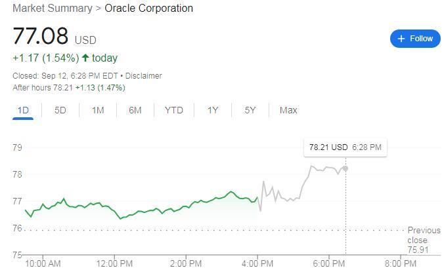Viewport: 444px width, 268px height.
Task: View the 1Y price chart
Action: click(x=213, y=110)
